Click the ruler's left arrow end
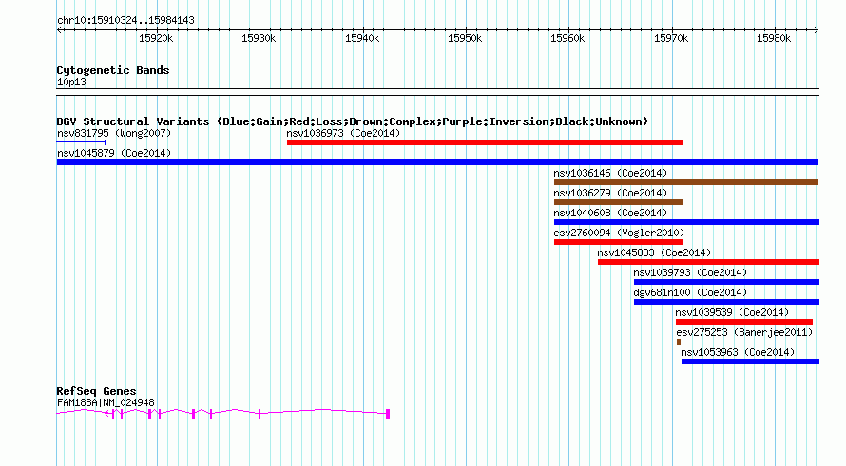The width and height of the screenshot is (846, 466). point(59,30)
